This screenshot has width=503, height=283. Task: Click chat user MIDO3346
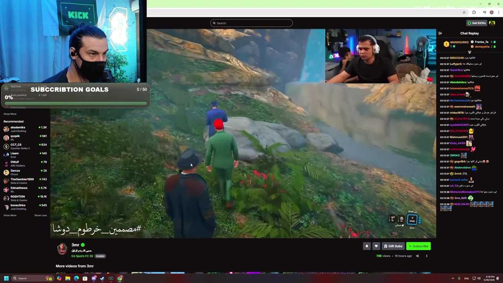pos(457,58)
